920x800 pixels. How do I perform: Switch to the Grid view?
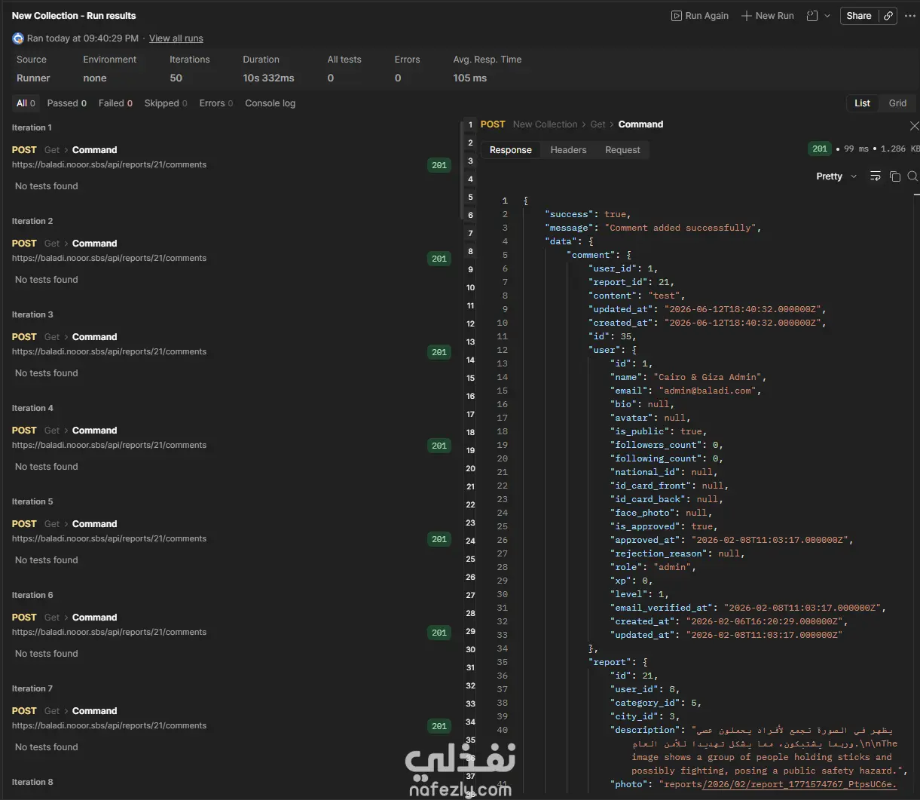[897, 103]
